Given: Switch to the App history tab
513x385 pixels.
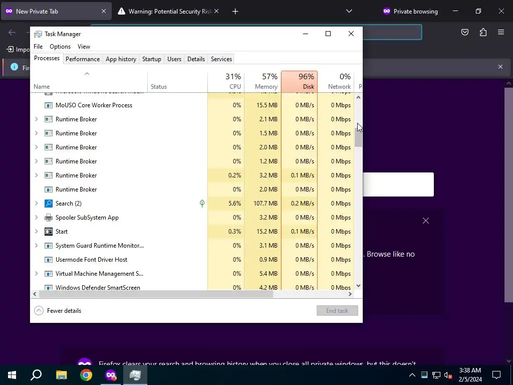Looking at the screenshot, I should click(121, 59).
